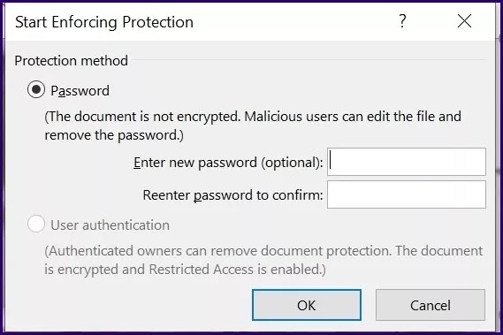Place the cursor at the blinking caret in the password box
The width and height of the screenshot is (503, 335).
point(331,162)
